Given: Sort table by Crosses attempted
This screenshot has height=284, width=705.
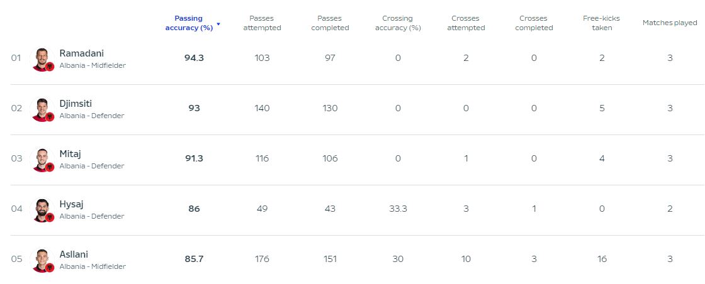Looking at the screenshot, I should point(466,23).
